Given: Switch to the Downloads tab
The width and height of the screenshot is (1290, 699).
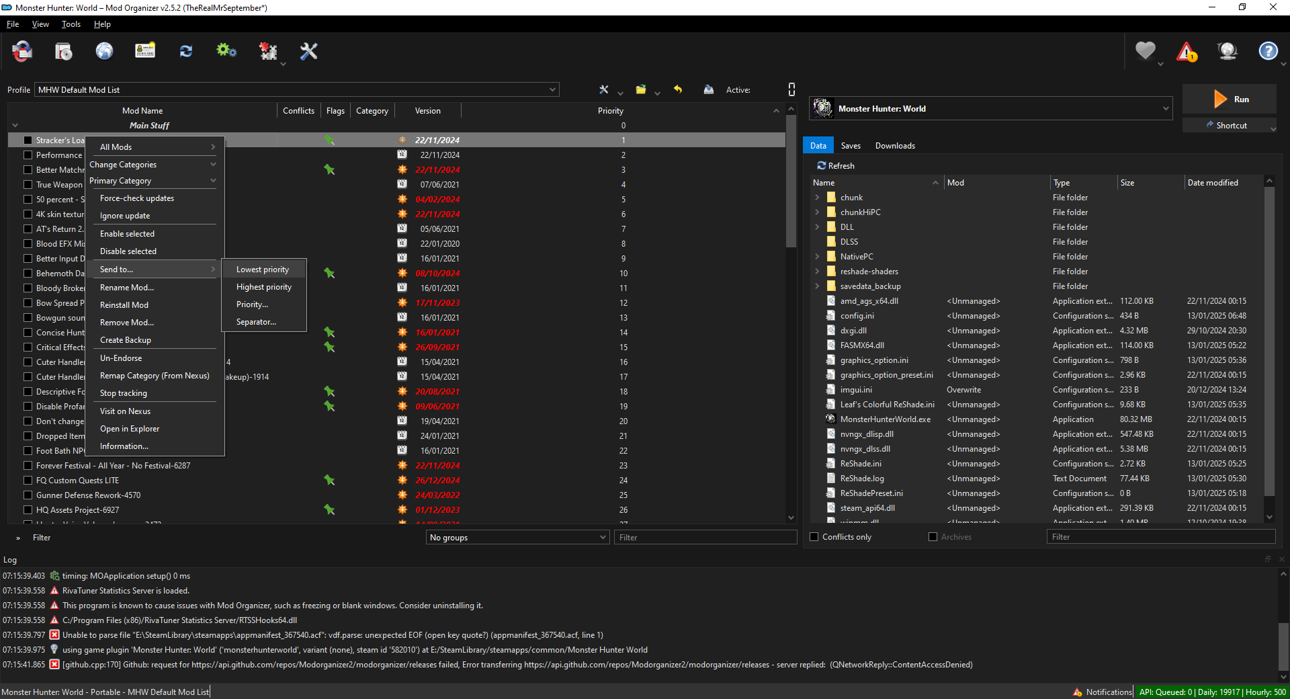Looking at the screenshot, I should pos(895,145).
